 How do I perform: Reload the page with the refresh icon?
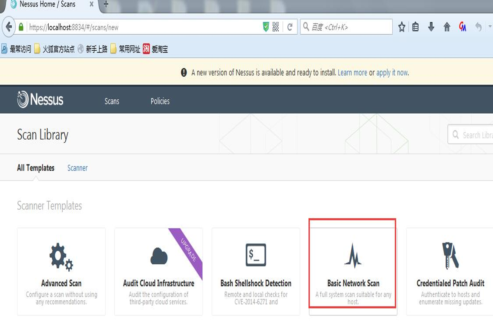(290, 27)
